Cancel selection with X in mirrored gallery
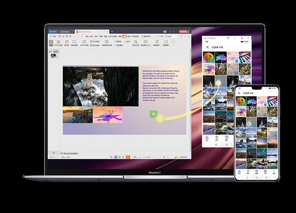 pyautogui.click(x=208, y=47)
